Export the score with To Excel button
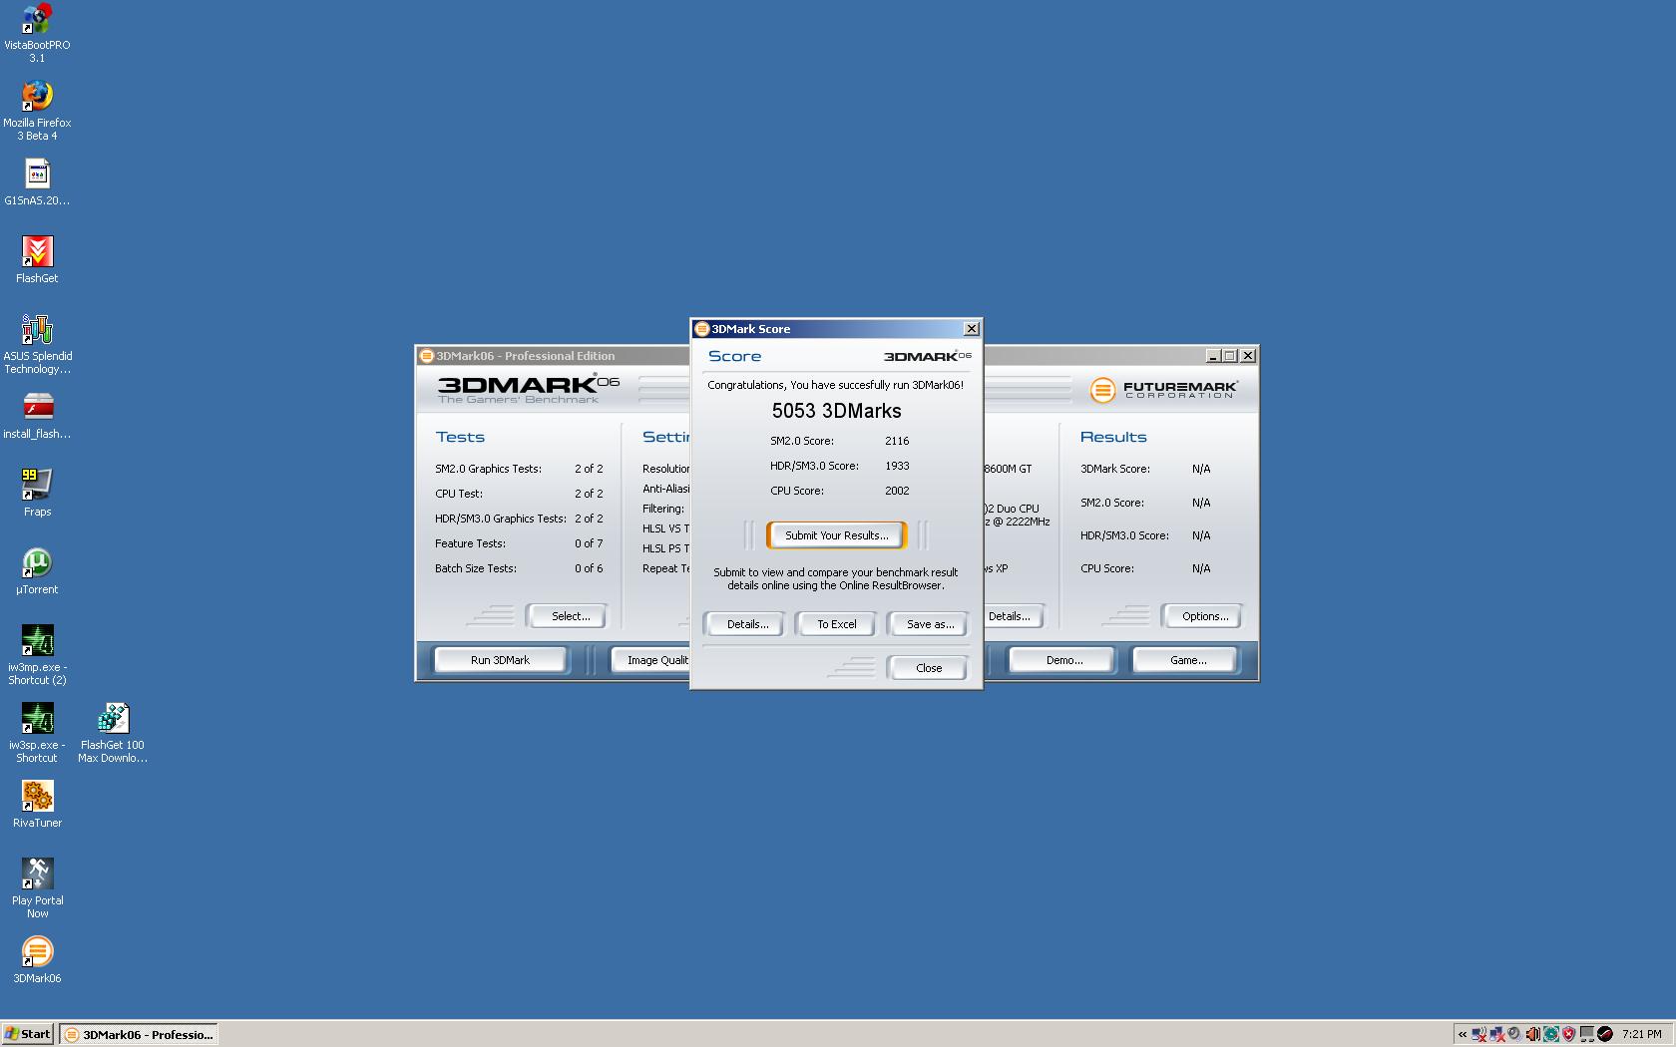Image resolution: width=1676 pixels, height=1047 pixels. [x=836, y=624]
